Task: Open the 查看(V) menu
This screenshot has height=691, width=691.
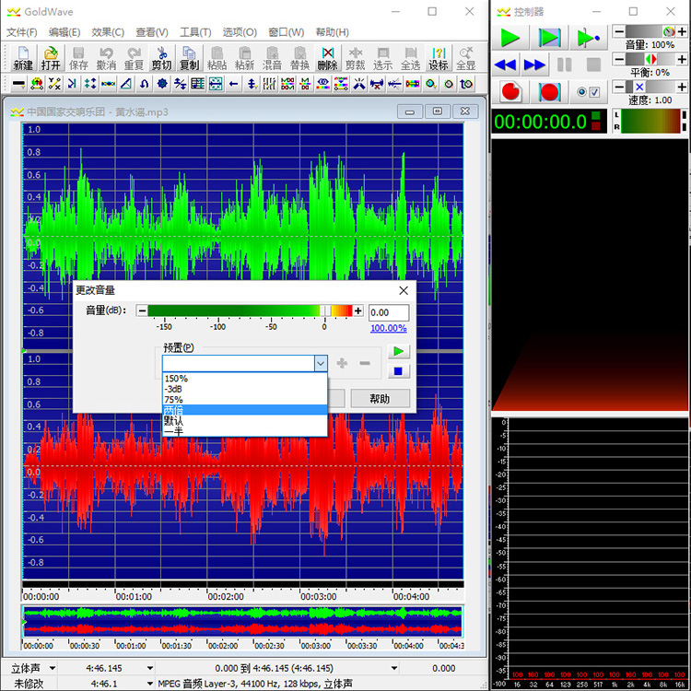Action: 152,32
